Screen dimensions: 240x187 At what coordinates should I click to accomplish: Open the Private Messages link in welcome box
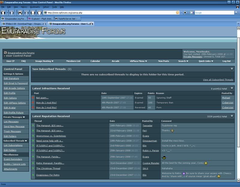(x=193, y=57)
